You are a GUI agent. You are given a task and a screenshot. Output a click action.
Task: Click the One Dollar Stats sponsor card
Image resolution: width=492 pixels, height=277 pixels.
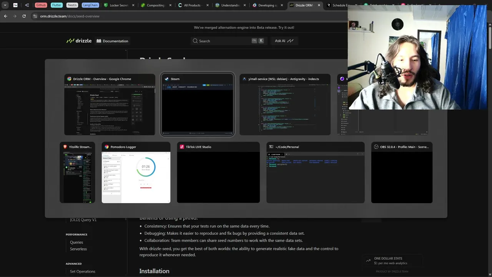pyautogui.click(x=392, y=261)
